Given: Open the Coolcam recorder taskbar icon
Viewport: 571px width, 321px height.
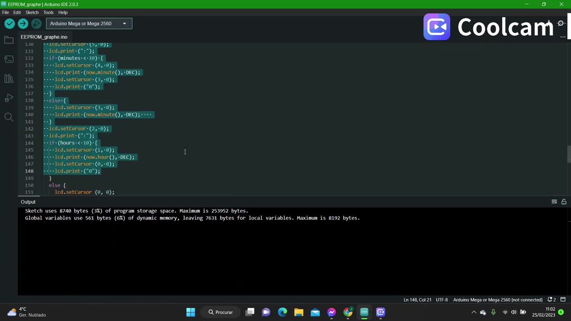Looking at the screenshot, I should [381, 312].
